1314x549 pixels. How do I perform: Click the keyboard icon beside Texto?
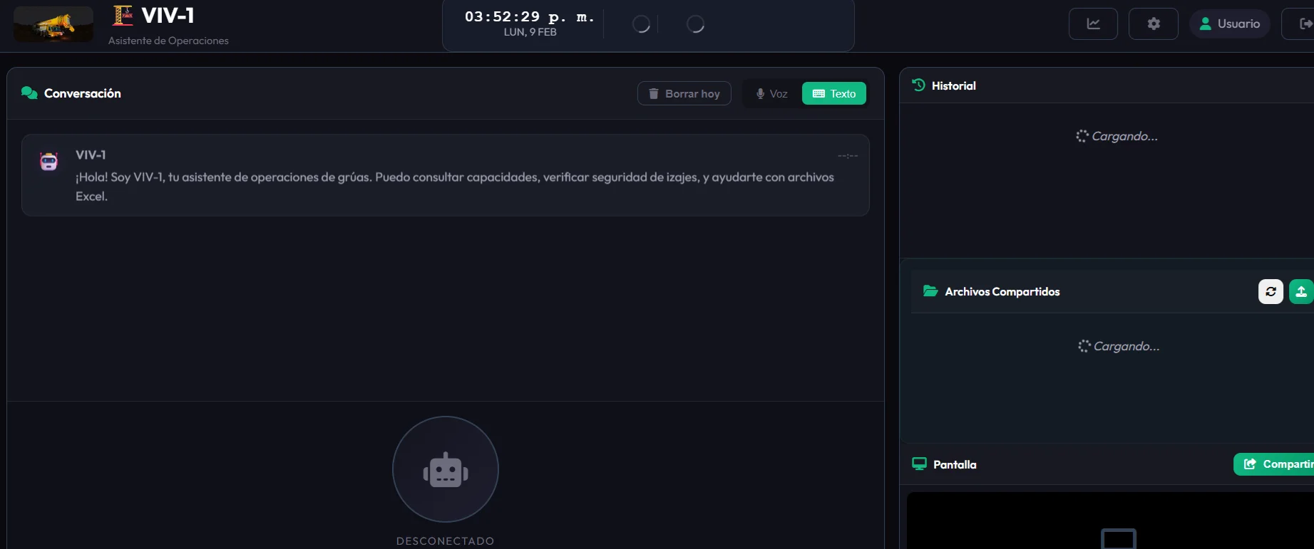click(818, 94)
